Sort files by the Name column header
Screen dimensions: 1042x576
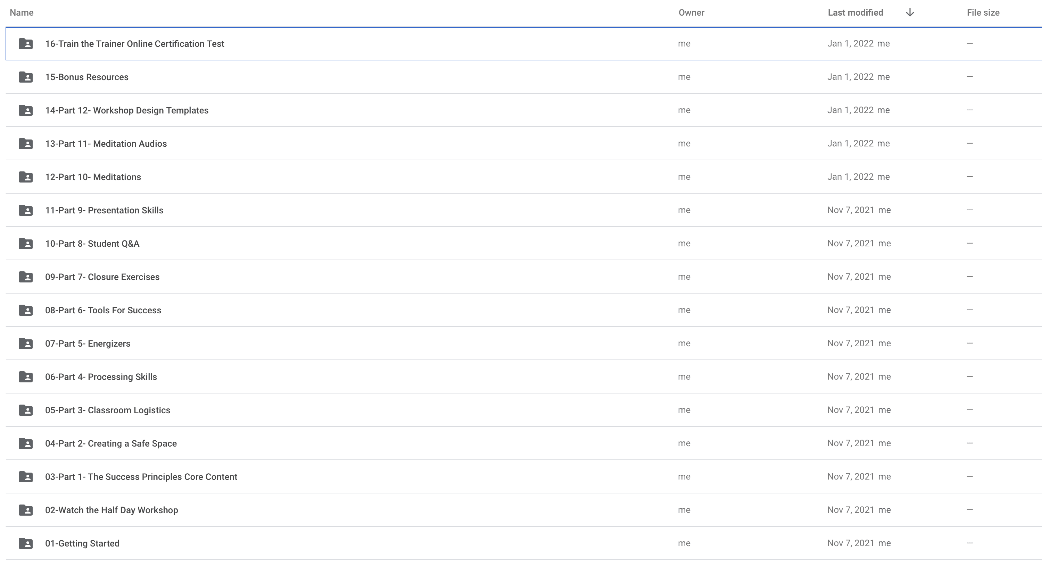click(22, 12)
